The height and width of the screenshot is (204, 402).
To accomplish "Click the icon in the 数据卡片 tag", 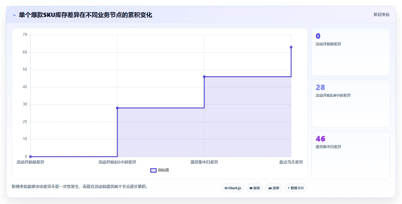I will point(289,188).
